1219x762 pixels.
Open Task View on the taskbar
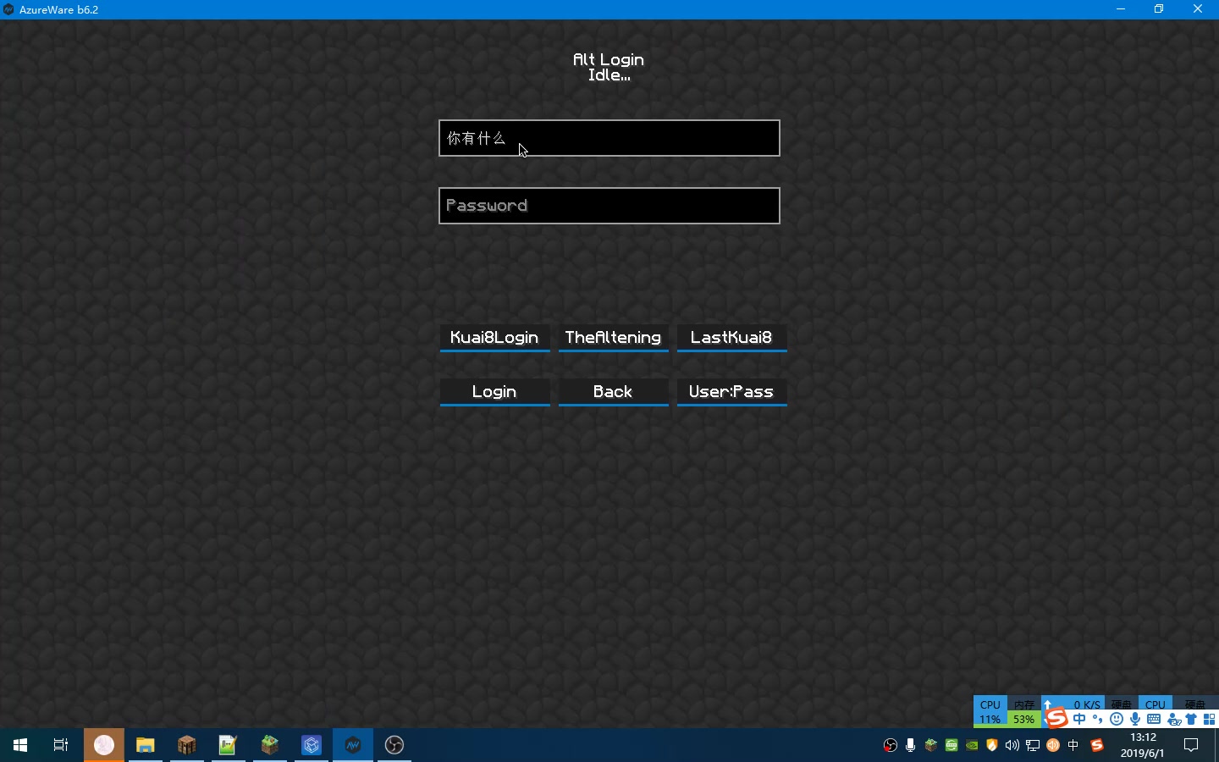(61, 745)
